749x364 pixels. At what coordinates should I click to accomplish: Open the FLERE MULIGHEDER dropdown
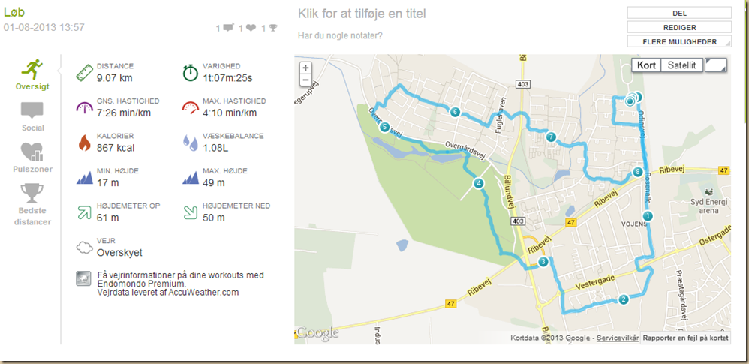[x=679, y=41]
